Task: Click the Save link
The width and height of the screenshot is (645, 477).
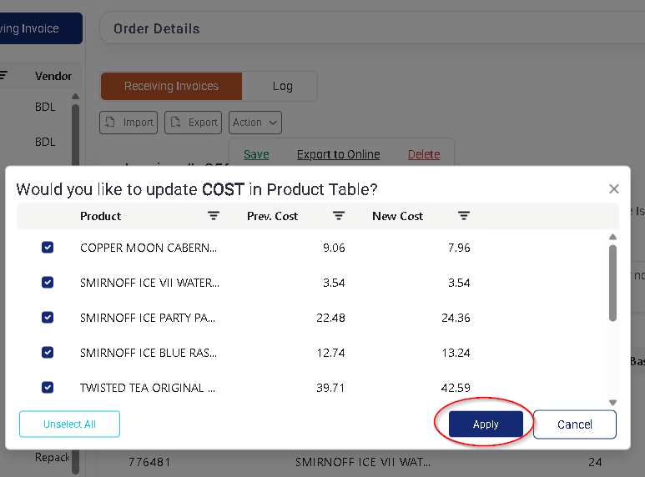Action: [256, 154]
